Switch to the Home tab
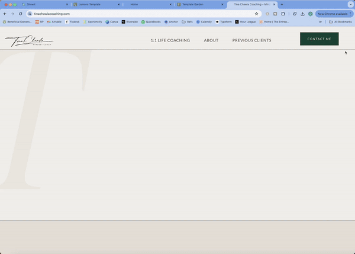355x254 pixels. pos(147,4)
